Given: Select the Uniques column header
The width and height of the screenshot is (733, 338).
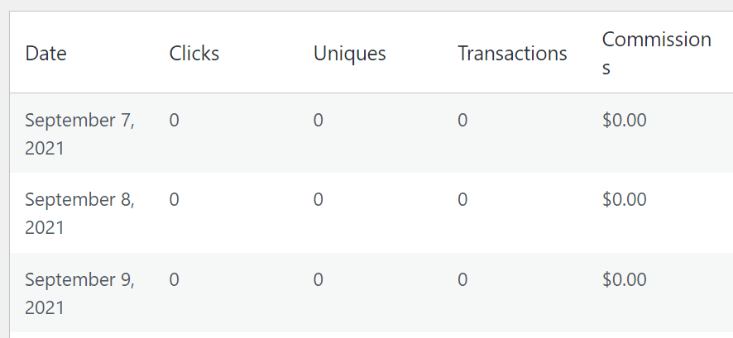Looking at the screenshot, I should [349, 54].
